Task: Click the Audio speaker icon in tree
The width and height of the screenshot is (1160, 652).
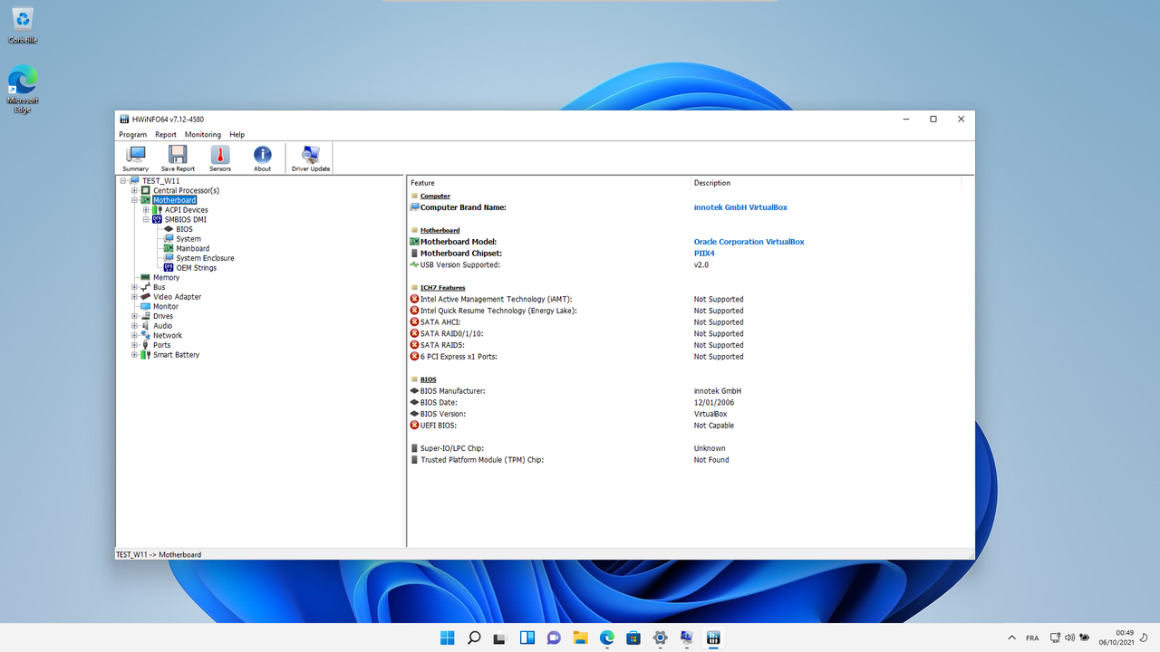Action: coord(146,325)
